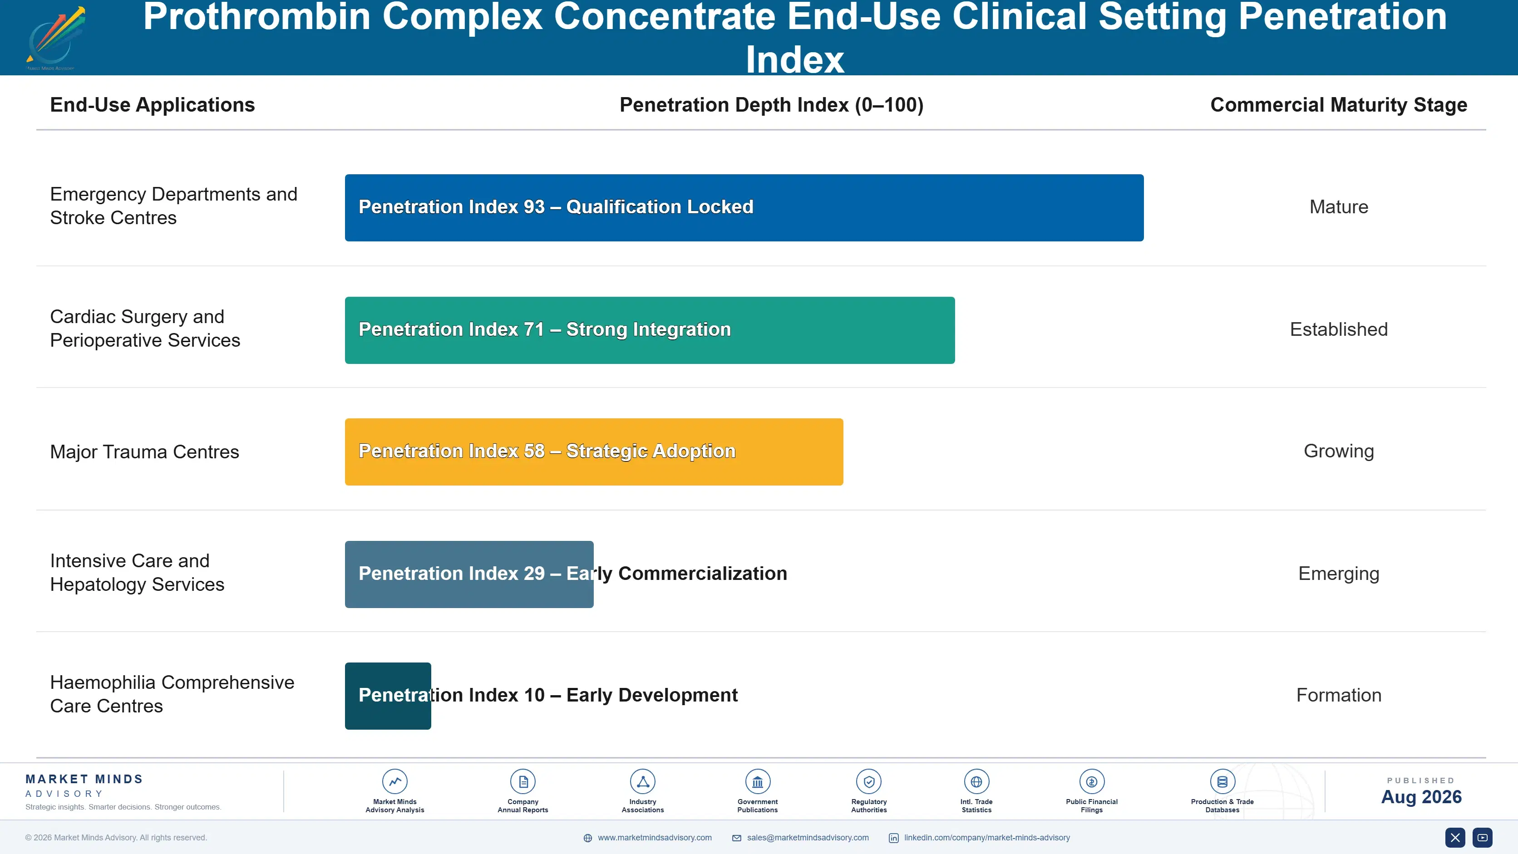Click the Public Financial Filings coin icon
The image size is (1518, 854).
tap(1092, 781)
